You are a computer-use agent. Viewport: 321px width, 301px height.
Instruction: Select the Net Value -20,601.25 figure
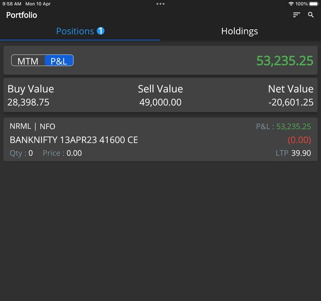(x=291, y=102)
